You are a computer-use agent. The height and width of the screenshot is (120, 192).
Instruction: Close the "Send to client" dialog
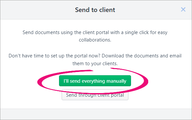(x=183, y=9)
